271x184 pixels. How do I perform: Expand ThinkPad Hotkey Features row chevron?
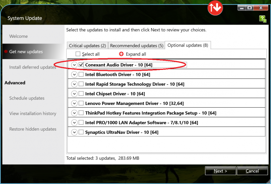pos(74,113)
